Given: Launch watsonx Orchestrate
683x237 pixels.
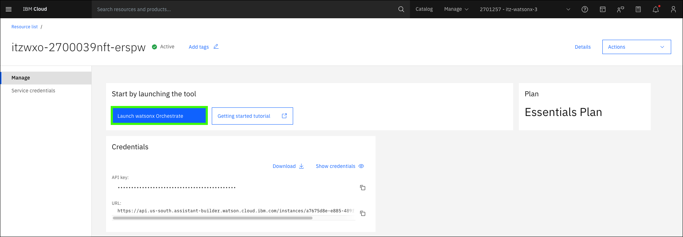Looking at the screenshot, I should 159,116.
